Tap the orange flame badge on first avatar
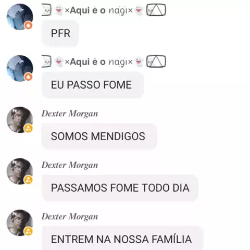The width and height of the screenshot is (250, 250). click(x=28, y=26)
